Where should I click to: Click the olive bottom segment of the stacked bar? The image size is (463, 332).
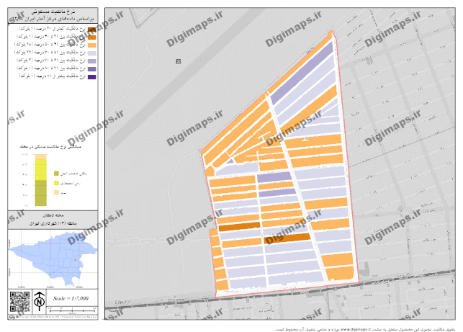pyautogui.click(x=41, y=193)
